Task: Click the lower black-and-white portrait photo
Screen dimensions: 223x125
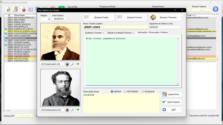Action: 60,87
